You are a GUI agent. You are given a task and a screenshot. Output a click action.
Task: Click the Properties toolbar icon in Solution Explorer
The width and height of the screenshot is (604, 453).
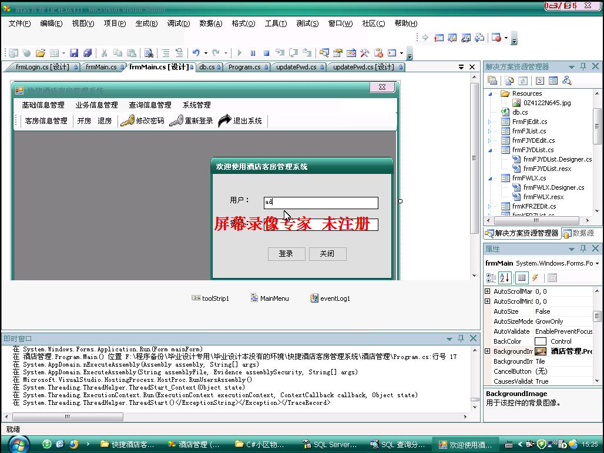[492, 80]
